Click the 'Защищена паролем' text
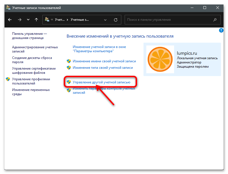 pyautogui.click(x=193, y=67)
